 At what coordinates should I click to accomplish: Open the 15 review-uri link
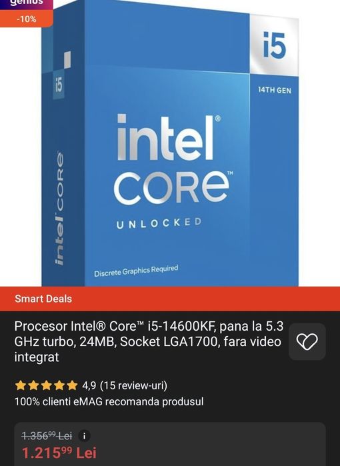[134, 385]
